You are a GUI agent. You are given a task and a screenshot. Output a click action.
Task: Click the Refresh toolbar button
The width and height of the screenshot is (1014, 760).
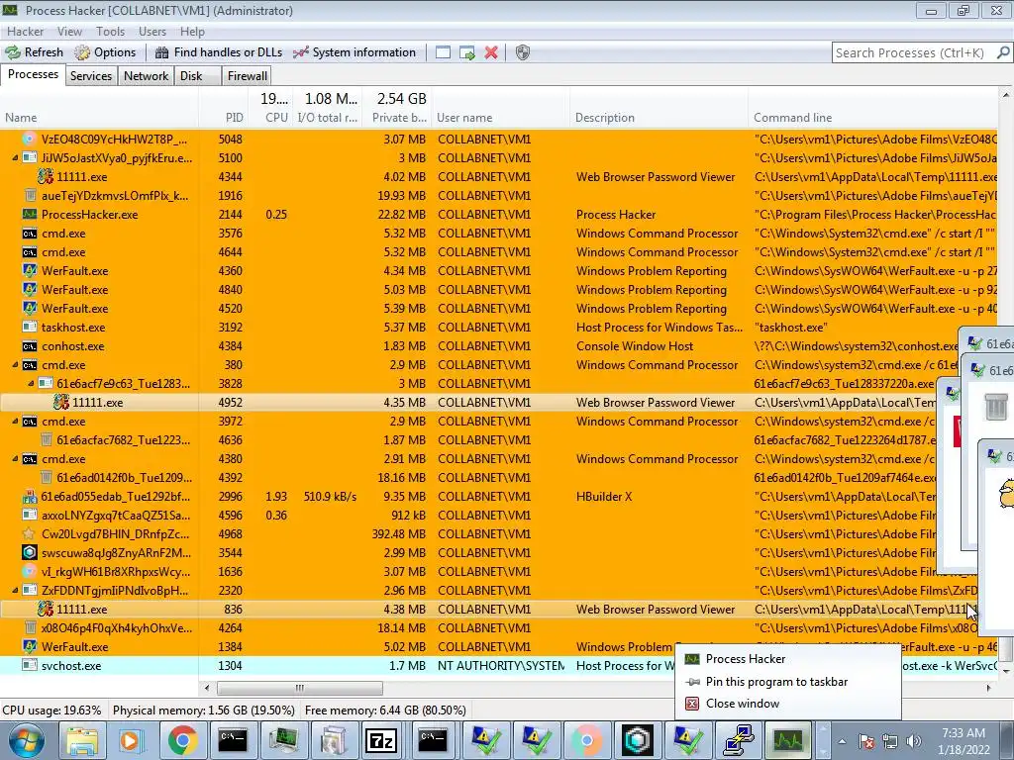pyautogui.click(x=35, y=52)
